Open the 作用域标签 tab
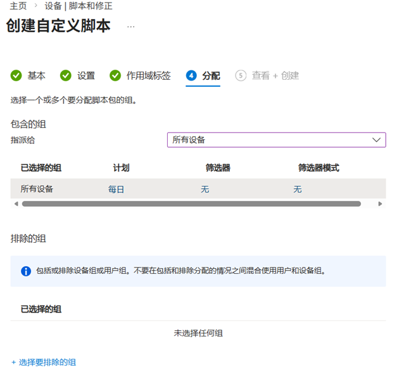 pyautogui.click(x=148, y=75)
